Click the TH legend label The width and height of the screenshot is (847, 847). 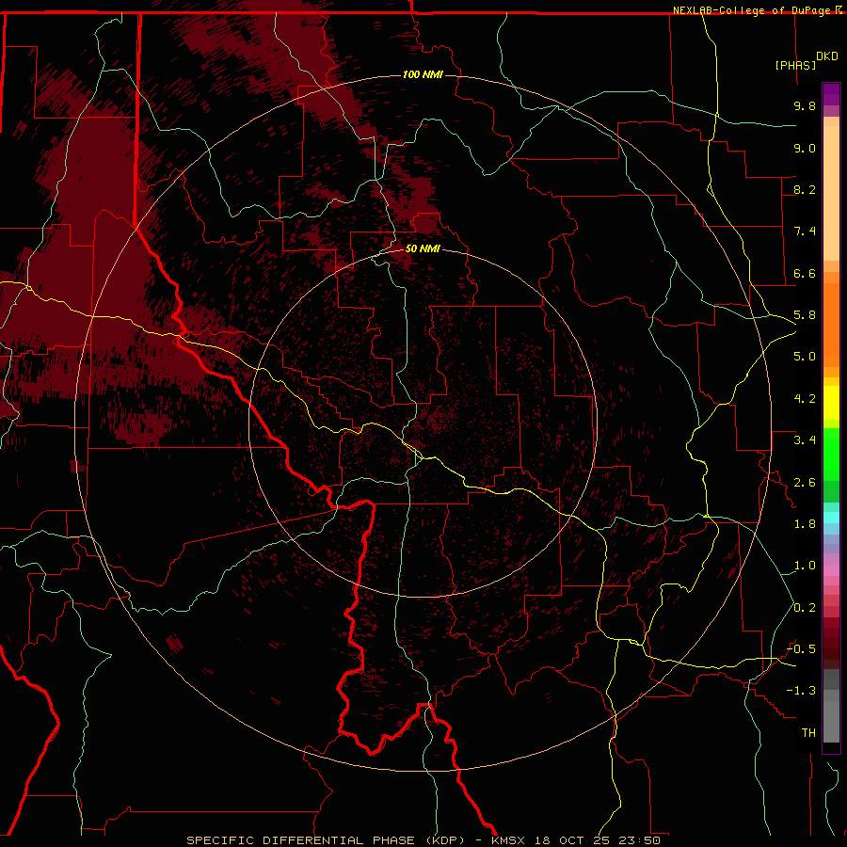point(808,733)
